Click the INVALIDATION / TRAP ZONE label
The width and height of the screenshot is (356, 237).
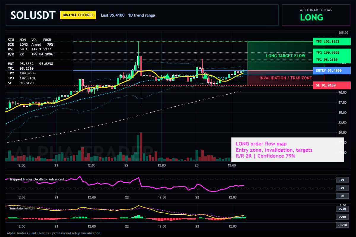(286, 78)
